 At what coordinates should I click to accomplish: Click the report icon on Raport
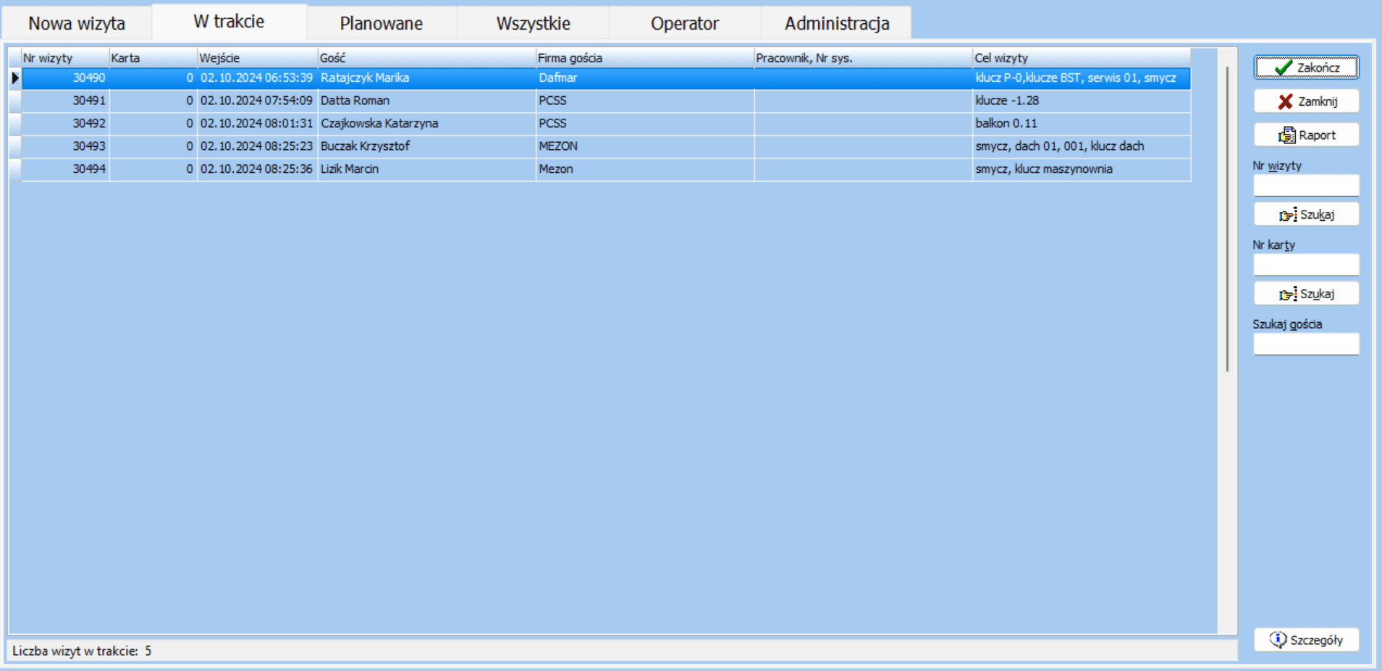point(1286,135)
